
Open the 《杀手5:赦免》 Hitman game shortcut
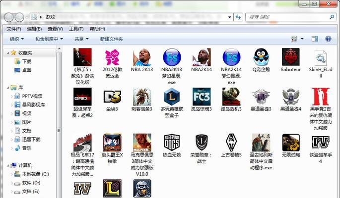point(82,57)
